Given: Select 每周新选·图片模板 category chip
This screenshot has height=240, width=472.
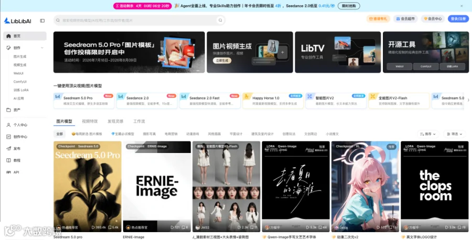Looking at the screenshot, I should (x=87, y=134).
